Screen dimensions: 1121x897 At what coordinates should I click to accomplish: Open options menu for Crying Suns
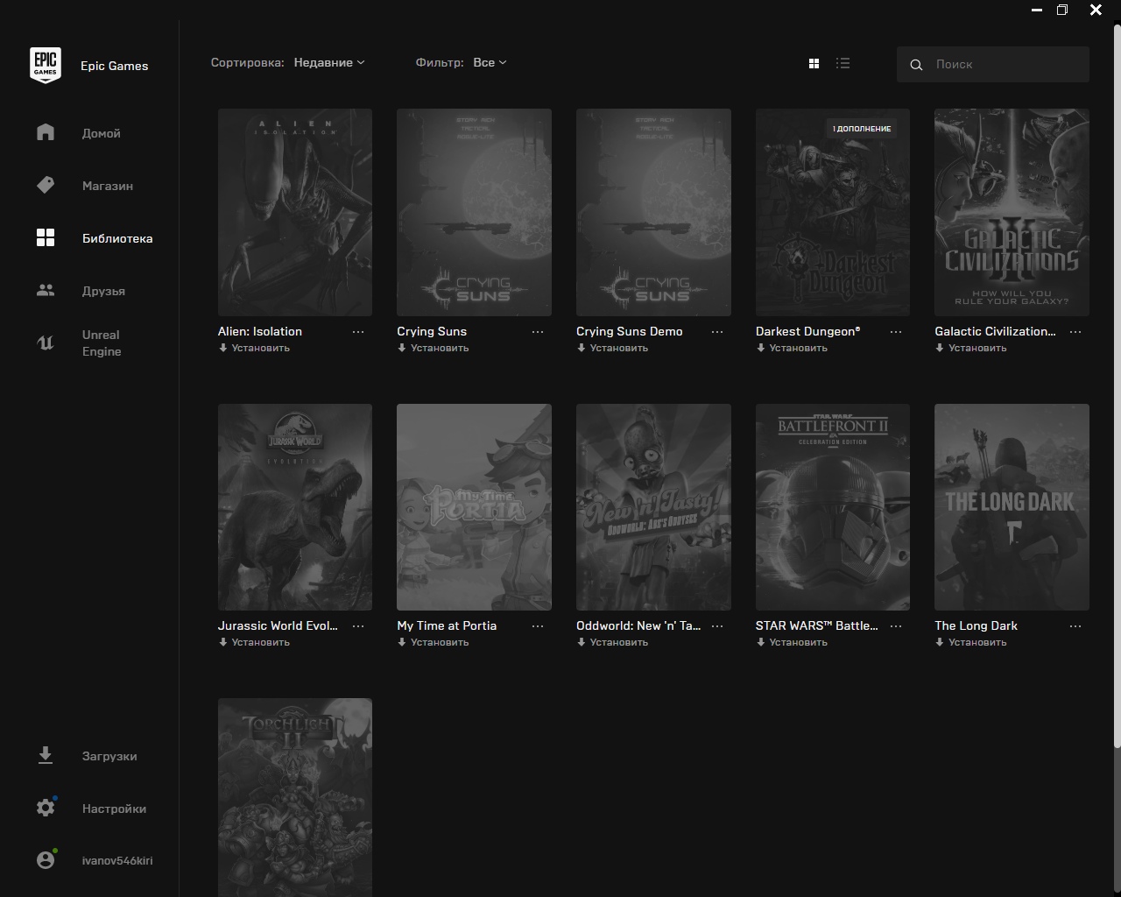click(538, 332)
